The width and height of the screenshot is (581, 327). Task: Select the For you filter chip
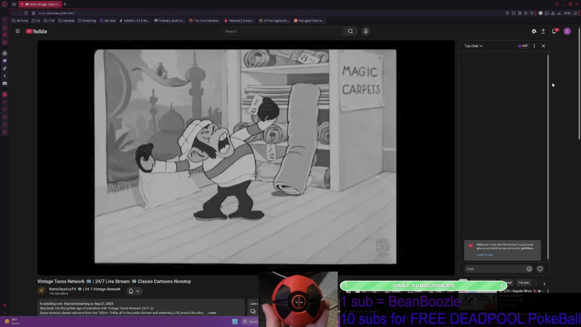[x=524, y=283]
